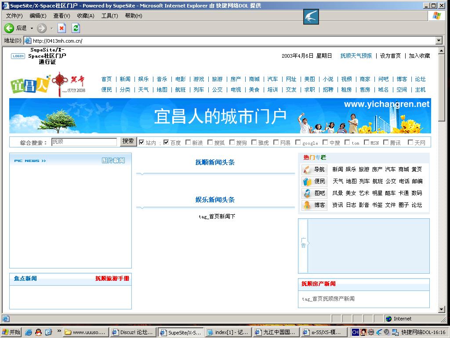
Task: Click the third quick launch icon with the blue e
Action: 48,332
